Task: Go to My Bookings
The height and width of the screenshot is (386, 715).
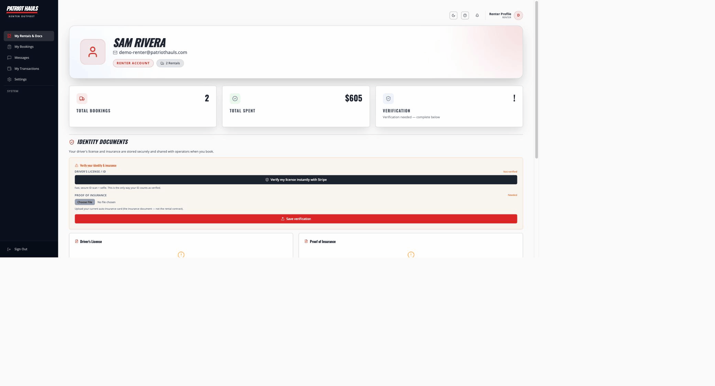Action: (x=29, y=47)
